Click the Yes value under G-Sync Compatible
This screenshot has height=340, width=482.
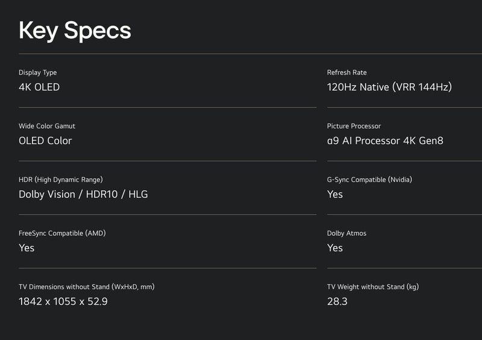335,194
